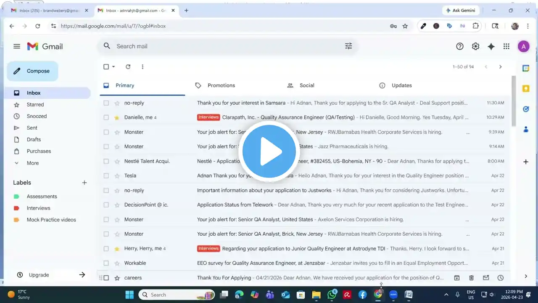This screenshot has height=303, width=538.
Task: Open WhatsApp from the taskbar
Action: click(x=332, y=295)
